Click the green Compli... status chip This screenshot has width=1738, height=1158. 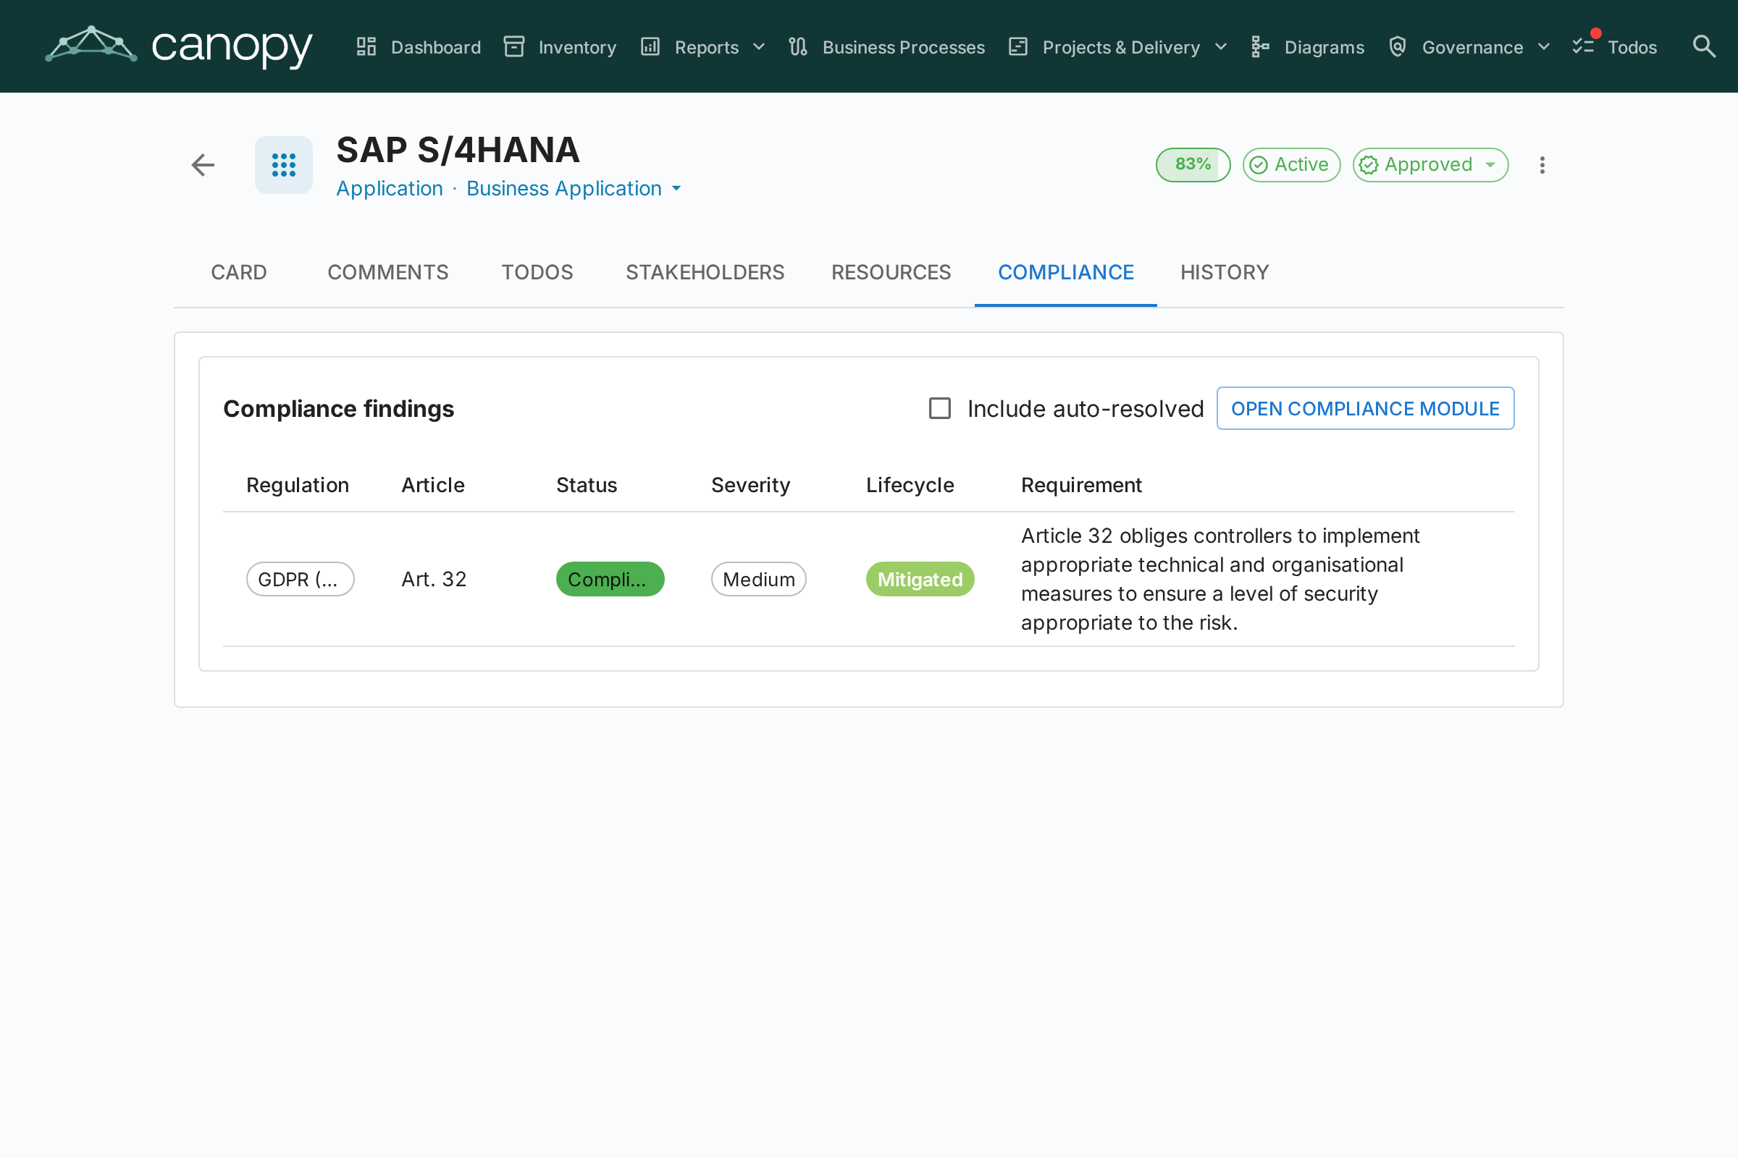tap(610, 579)
